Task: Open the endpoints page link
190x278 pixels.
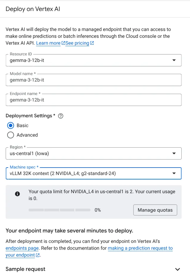Action: (x=22, y=248)
